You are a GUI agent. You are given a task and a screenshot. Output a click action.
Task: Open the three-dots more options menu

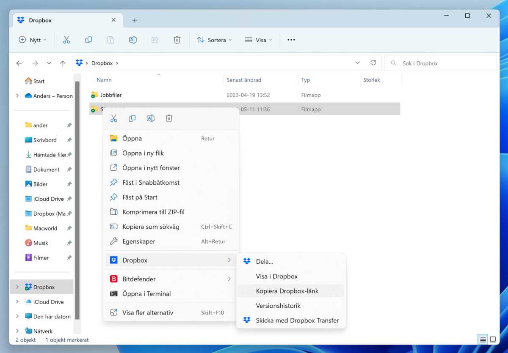[291, 40]
